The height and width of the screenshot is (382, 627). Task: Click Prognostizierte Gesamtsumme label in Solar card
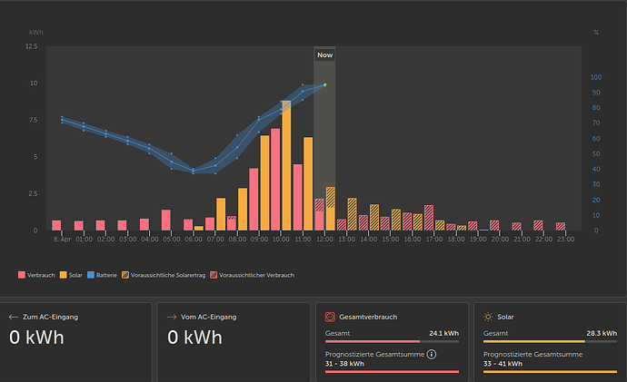(532, 355)
